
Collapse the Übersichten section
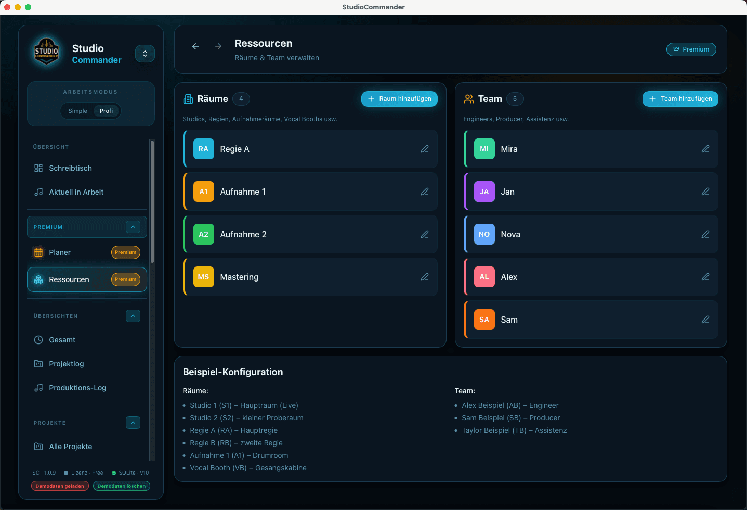point(133,316)
